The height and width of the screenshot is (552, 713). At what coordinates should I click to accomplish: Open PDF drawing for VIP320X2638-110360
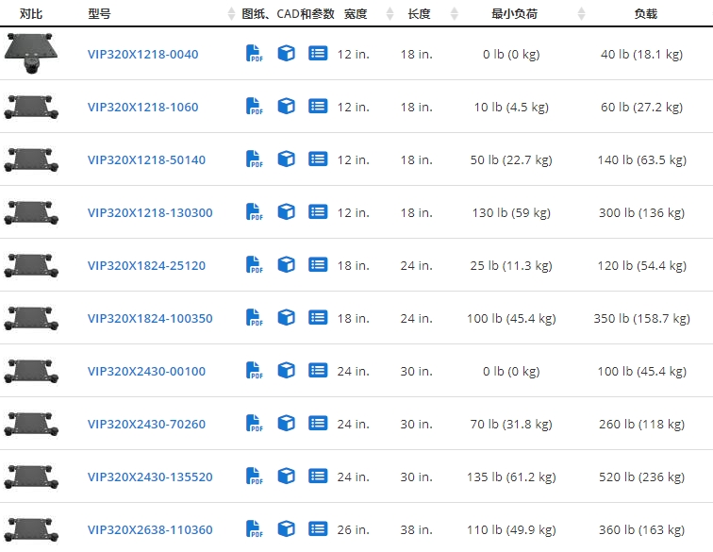point(255,528)
